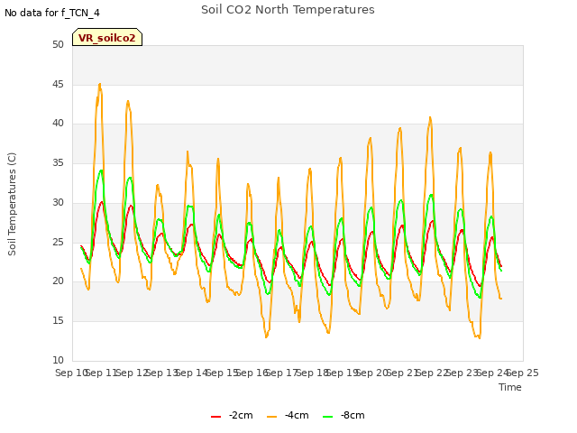This screenshot has height=433, width=577.
Task: Click the Sep 14 x-axis tick label
Action: click(x=192, y=373)
